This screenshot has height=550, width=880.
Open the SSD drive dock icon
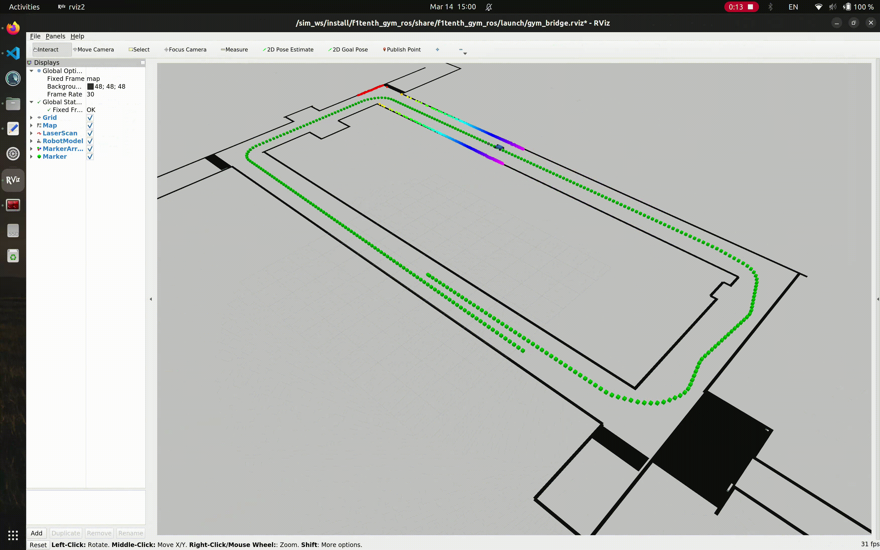[x=13, y=231]
